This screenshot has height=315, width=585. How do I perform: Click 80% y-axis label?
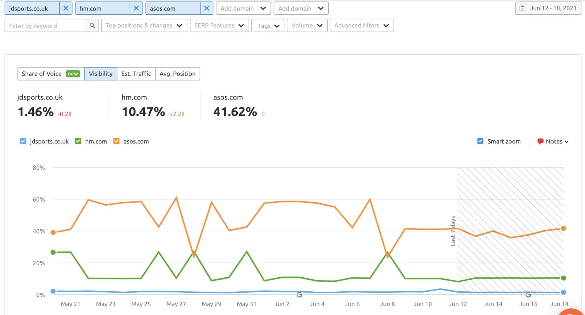[x=39, y=168]
